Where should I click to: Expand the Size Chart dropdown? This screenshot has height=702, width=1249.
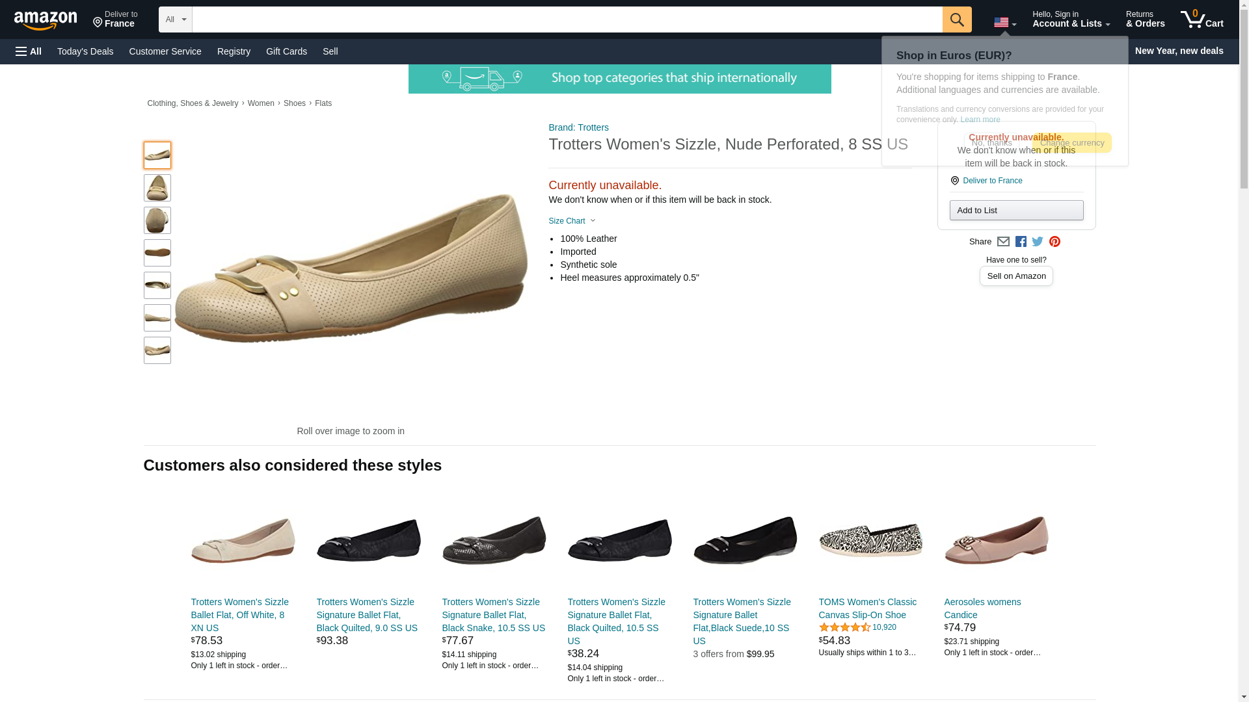pos(572,221)
